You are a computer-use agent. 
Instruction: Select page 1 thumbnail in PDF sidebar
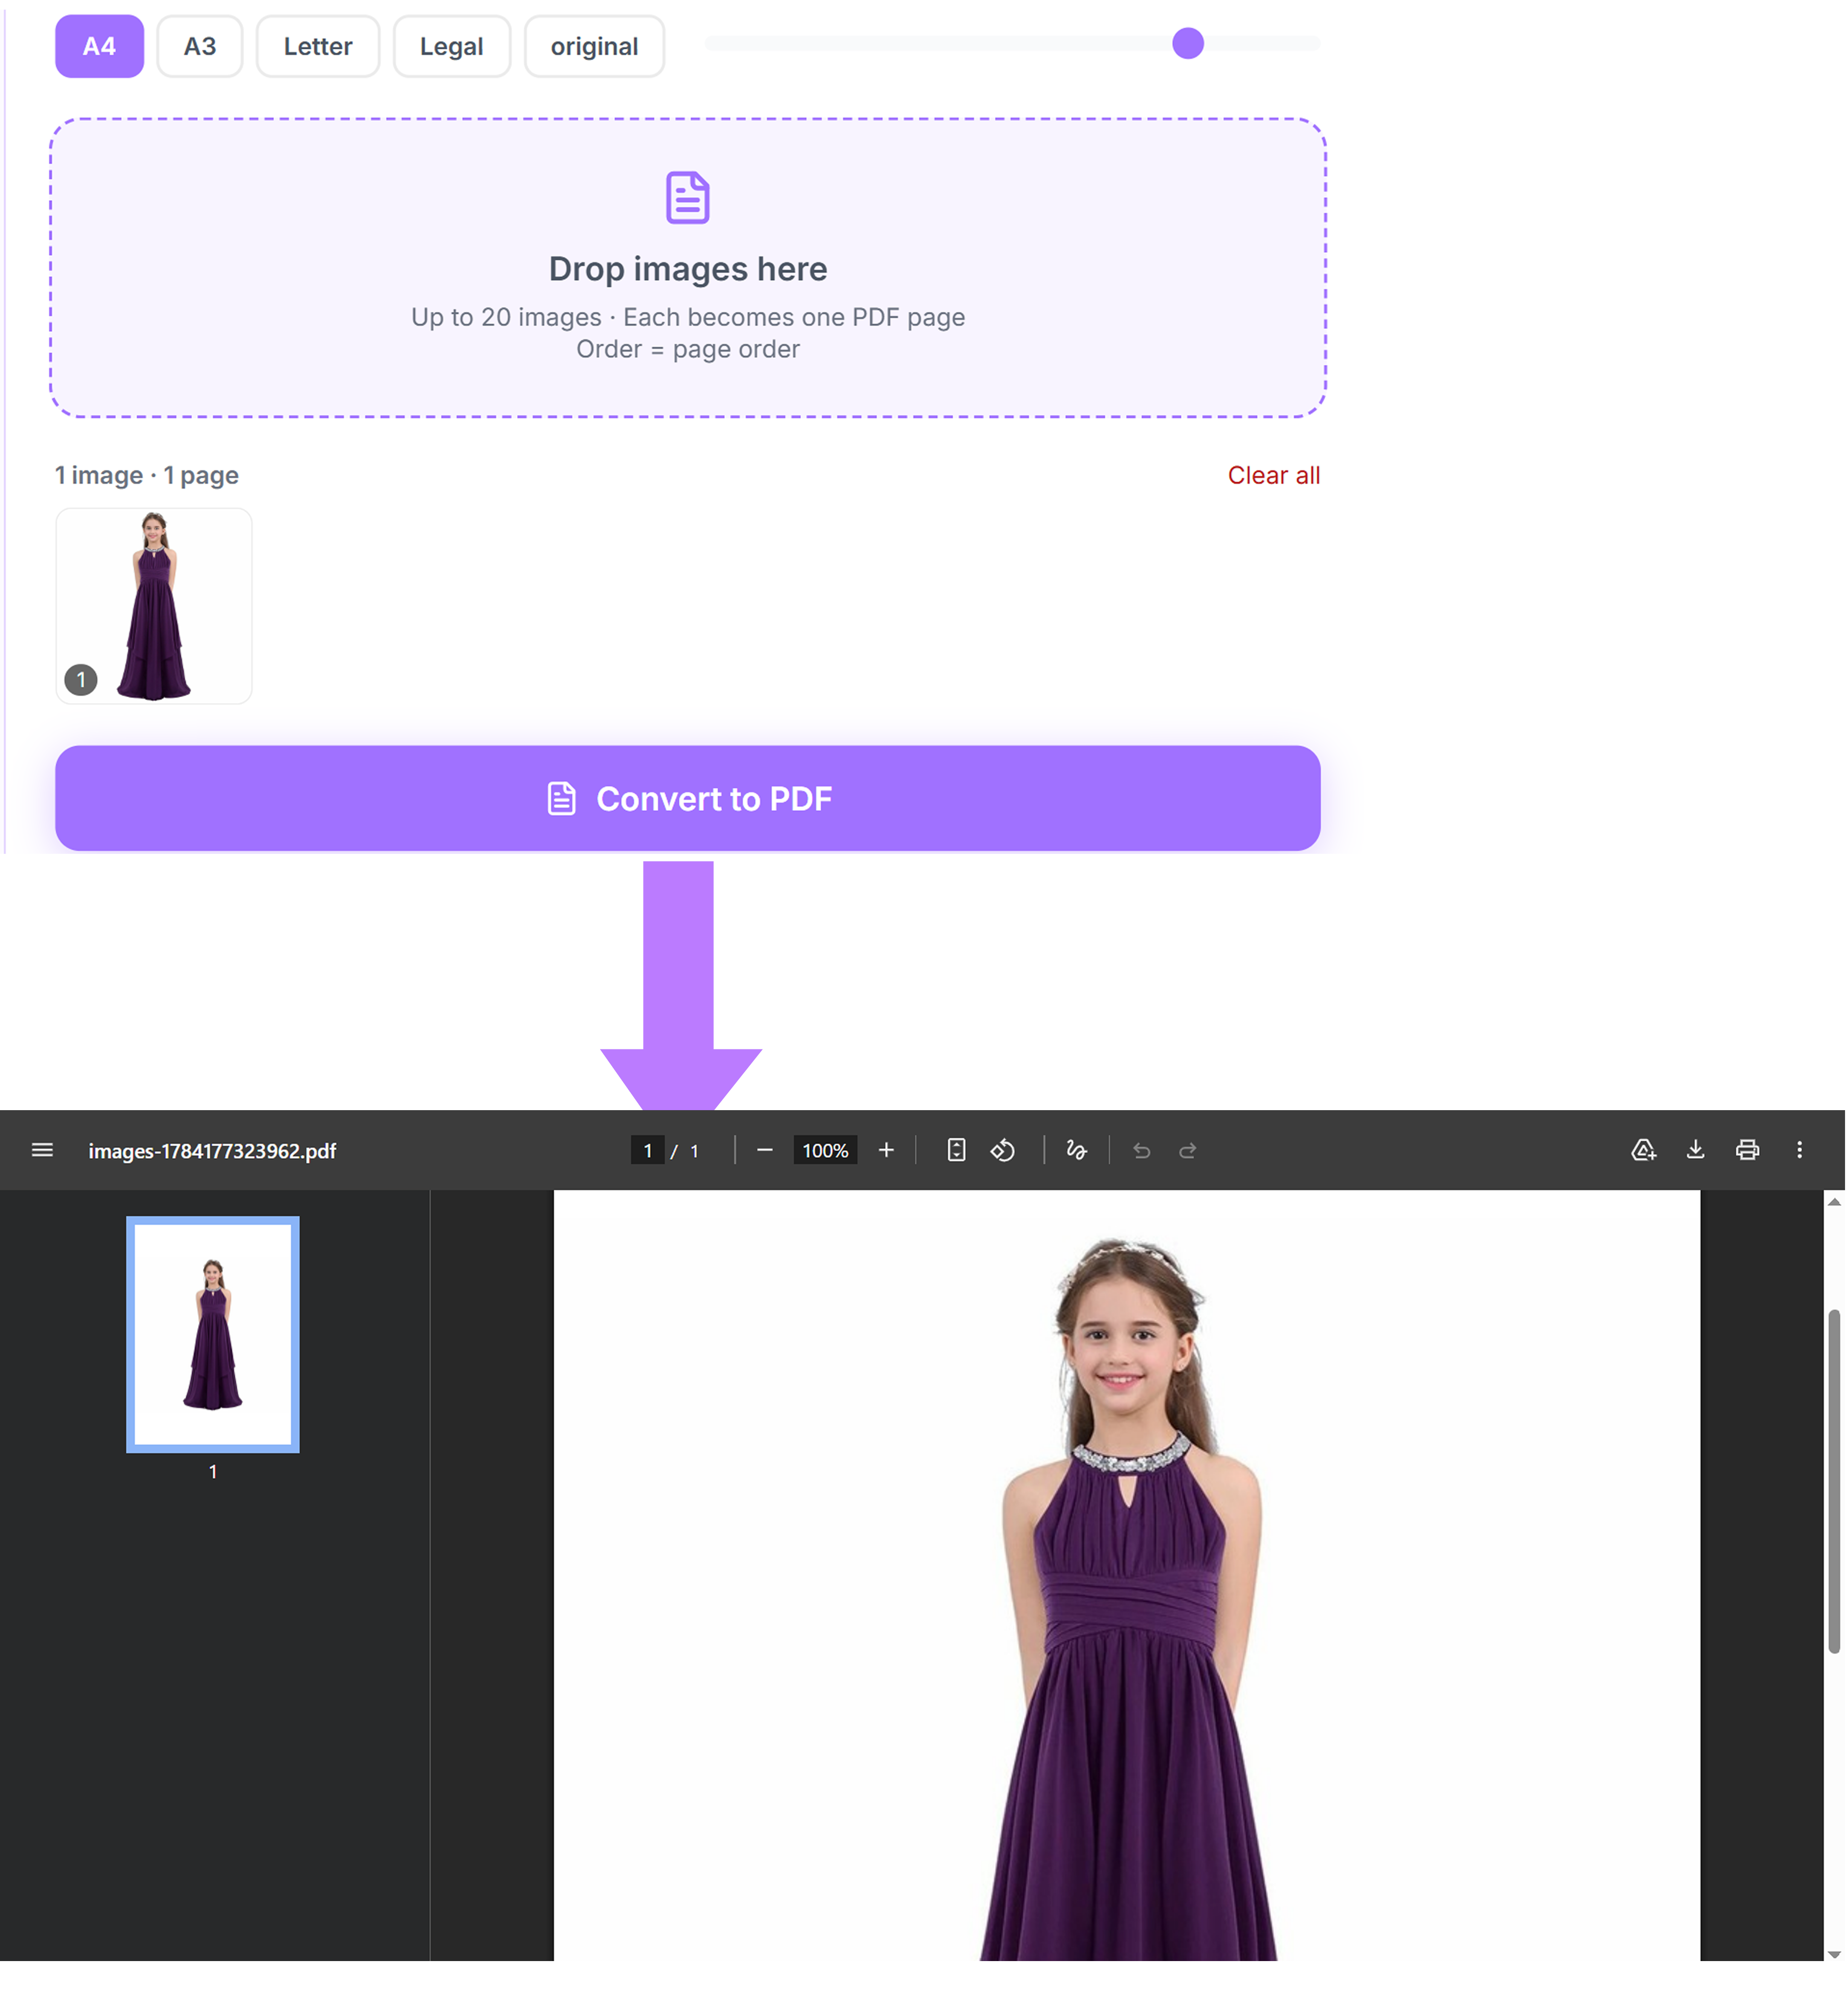click(213, 1334)
